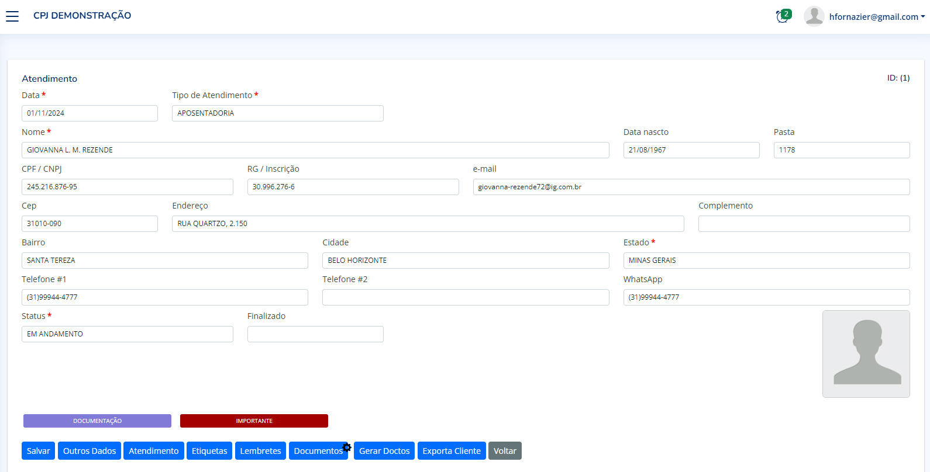The height and width of the screenshot is (472, 930).
Task: Click Exporta Cliente button
Action: (x=452, y=451)
